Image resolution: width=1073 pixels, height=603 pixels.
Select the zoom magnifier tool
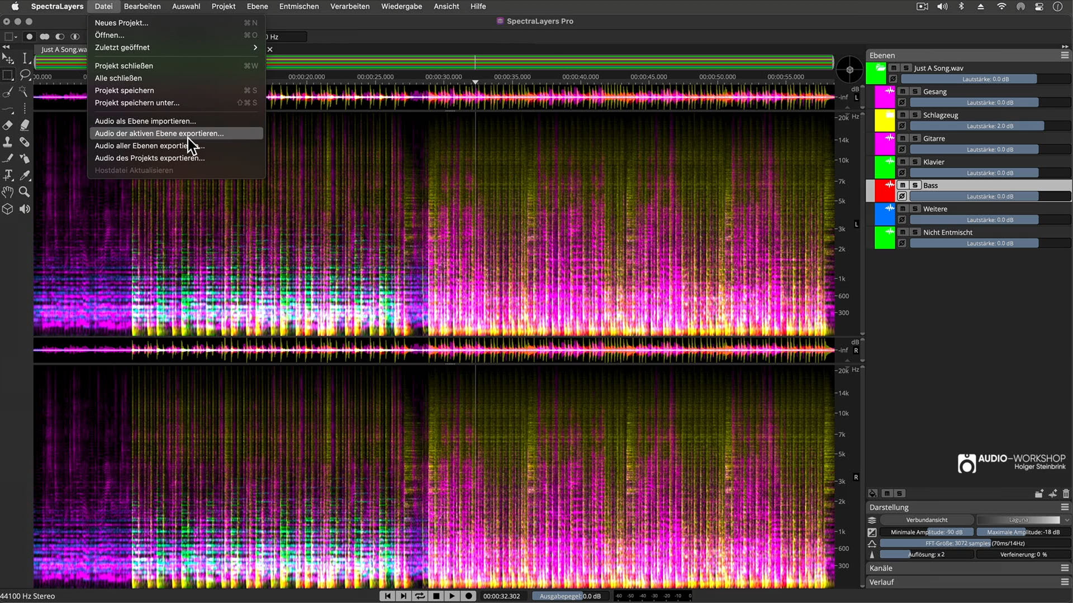25,192
